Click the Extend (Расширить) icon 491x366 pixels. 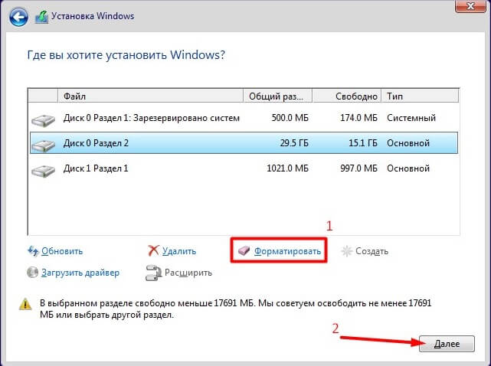coord(152,272)
